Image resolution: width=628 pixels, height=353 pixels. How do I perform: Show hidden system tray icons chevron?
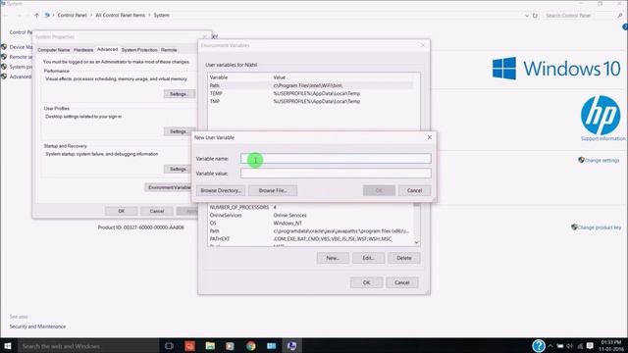point(550,346)
